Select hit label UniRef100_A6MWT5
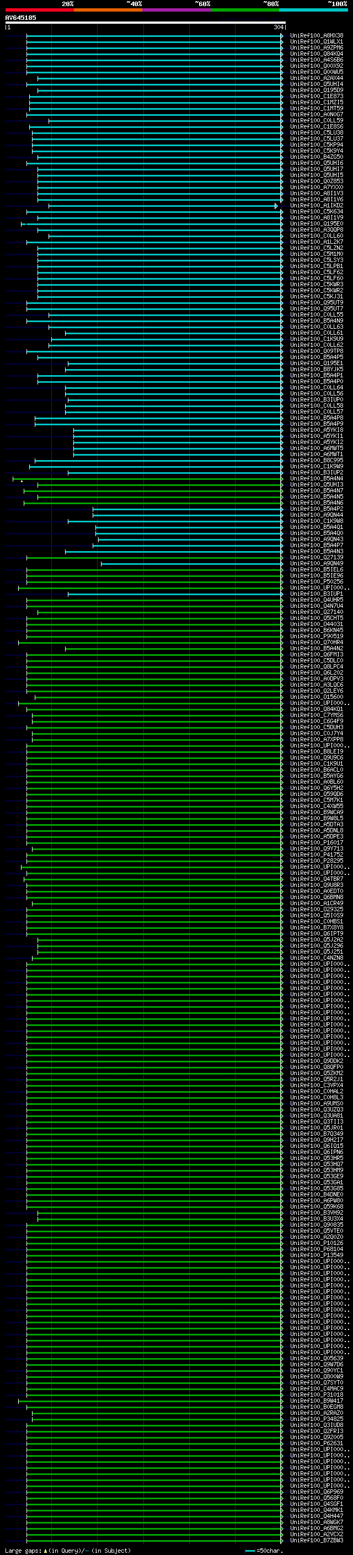Viewport: 353px width, 1555px height. click(x=317, y=448)
